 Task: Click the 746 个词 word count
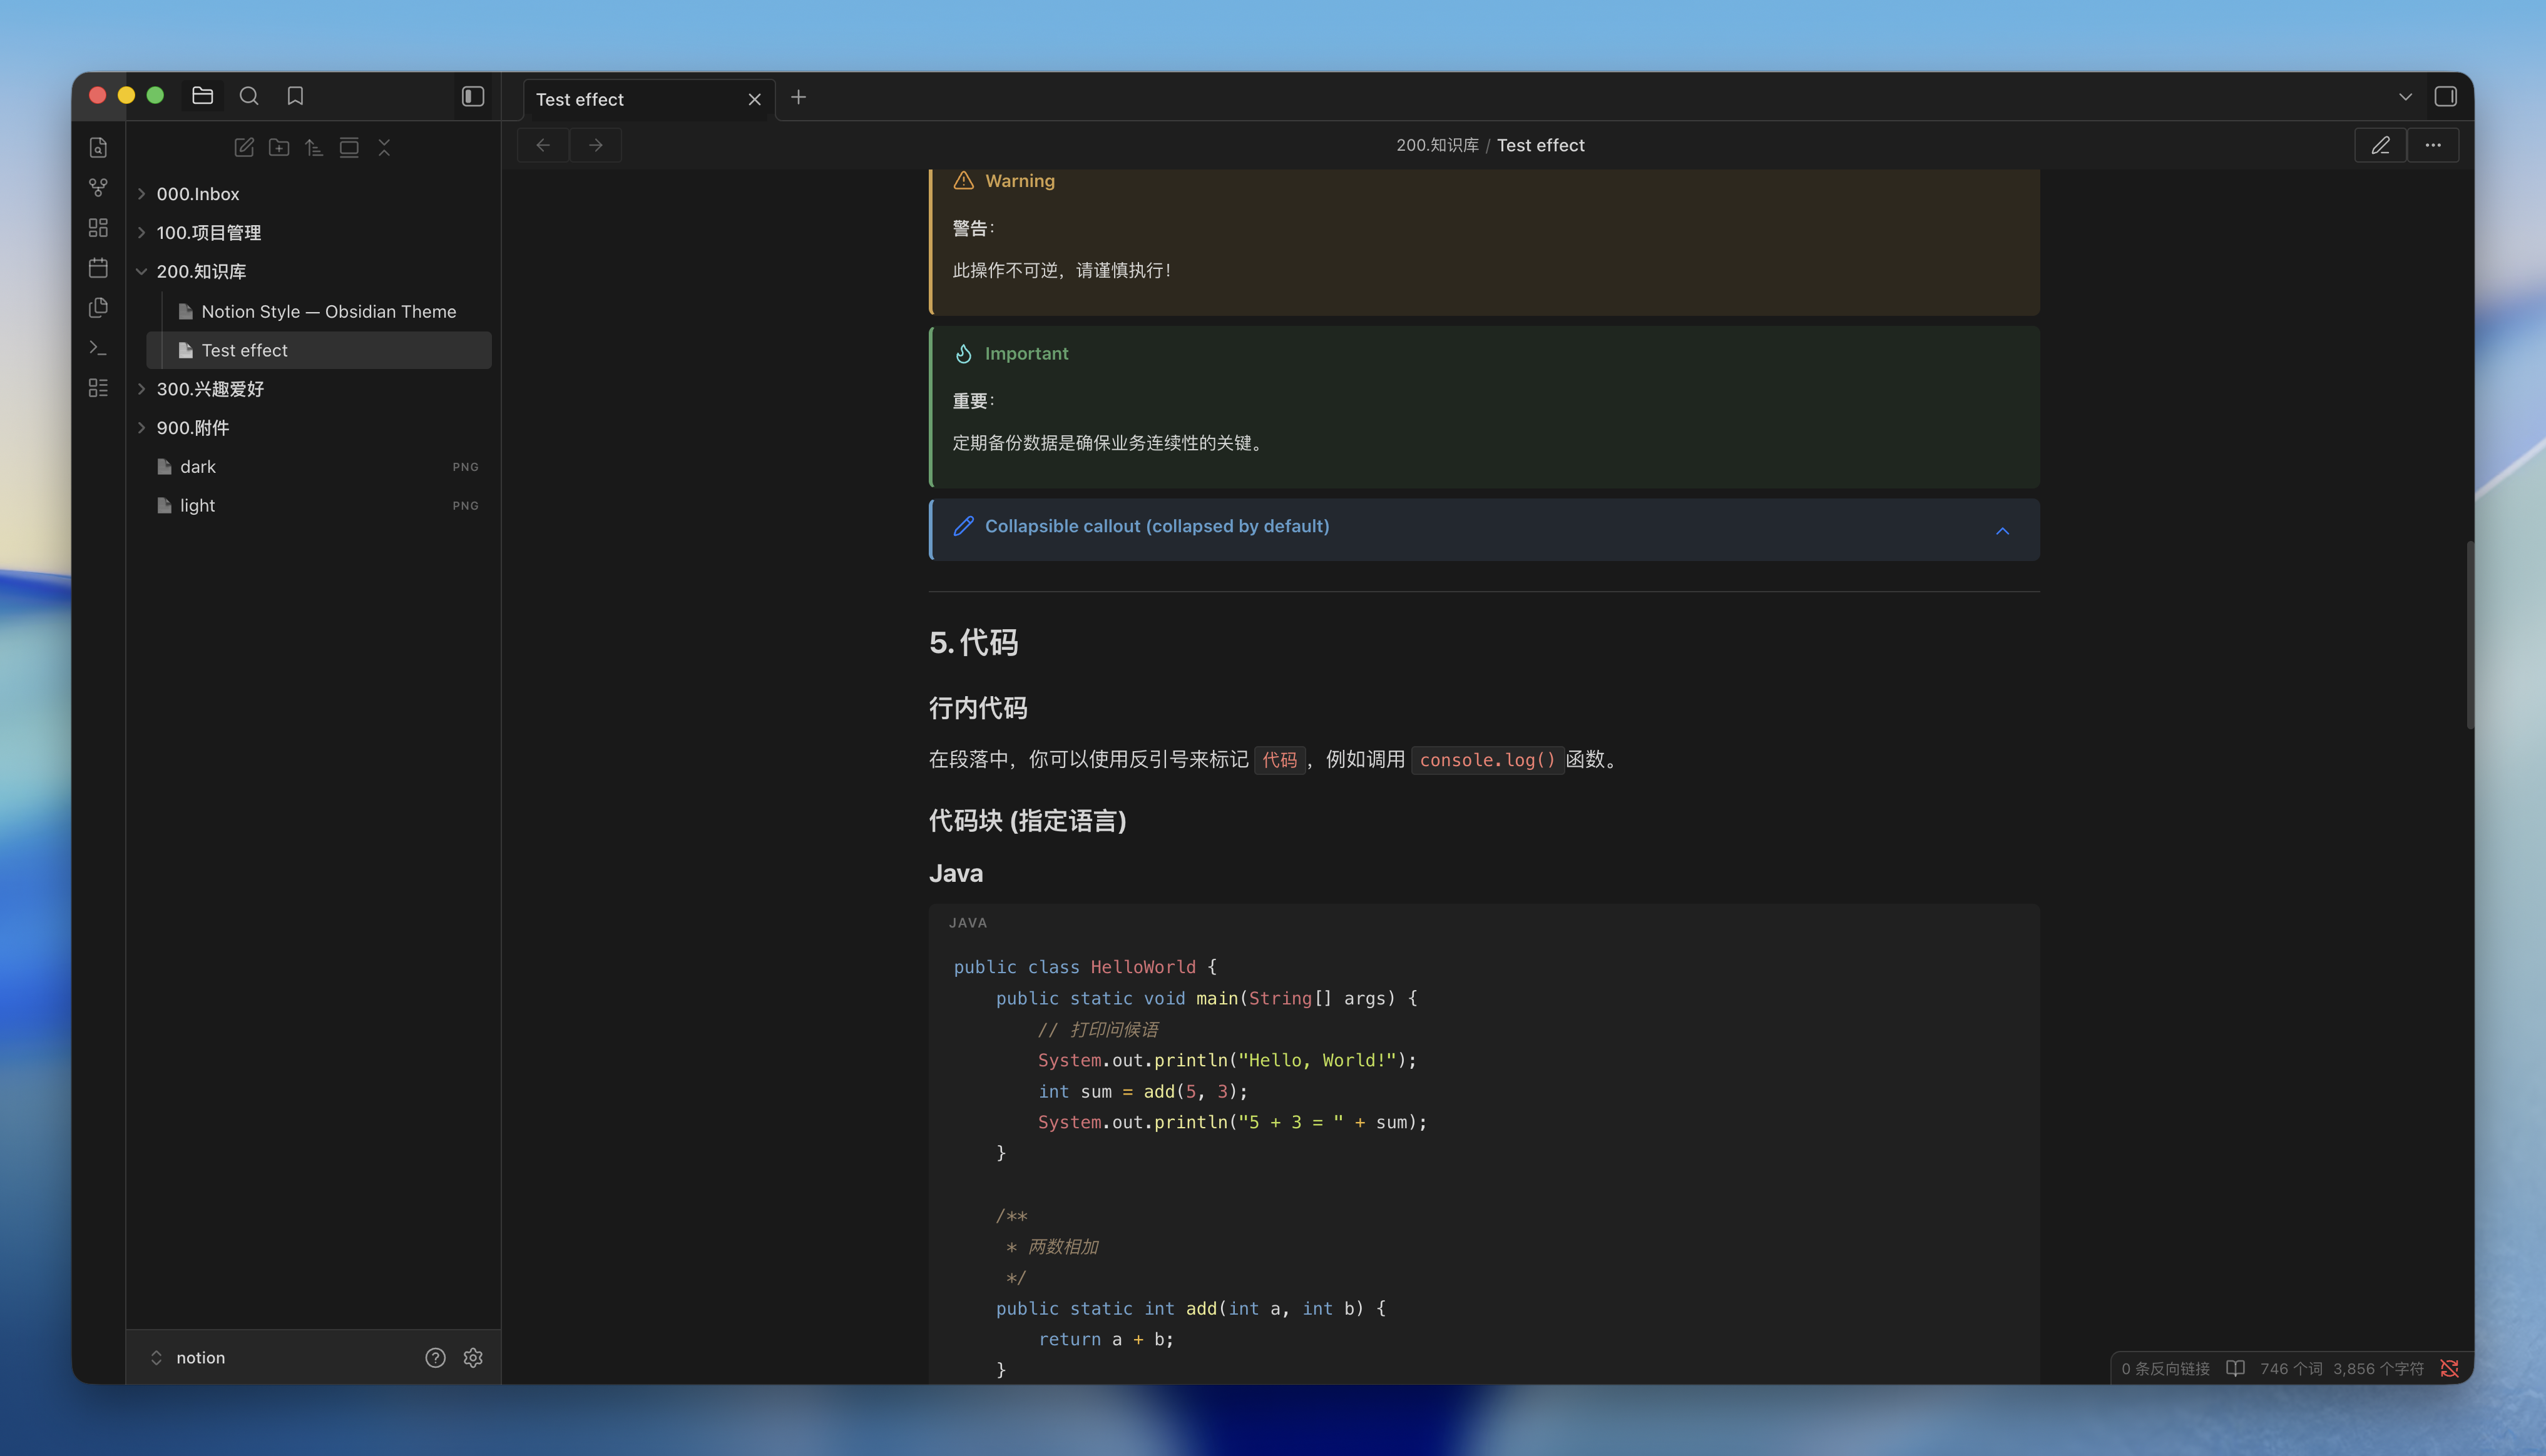point(2291,1369)
